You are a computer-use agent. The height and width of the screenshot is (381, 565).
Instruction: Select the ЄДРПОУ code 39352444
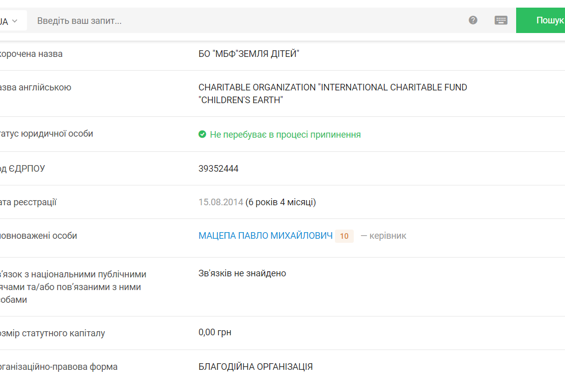[x=218, y=169]
